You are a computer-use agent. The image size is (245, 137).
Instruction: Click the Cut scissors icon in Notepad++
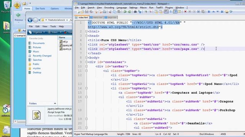click(x=110, y=12)
